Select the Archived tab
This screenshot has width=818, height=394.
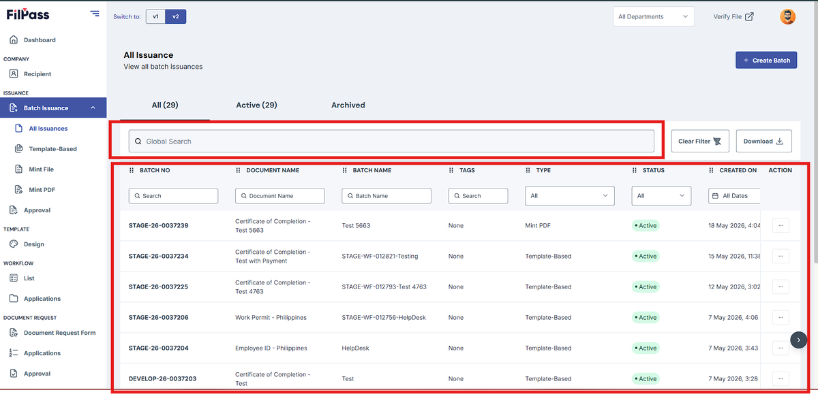348,105
